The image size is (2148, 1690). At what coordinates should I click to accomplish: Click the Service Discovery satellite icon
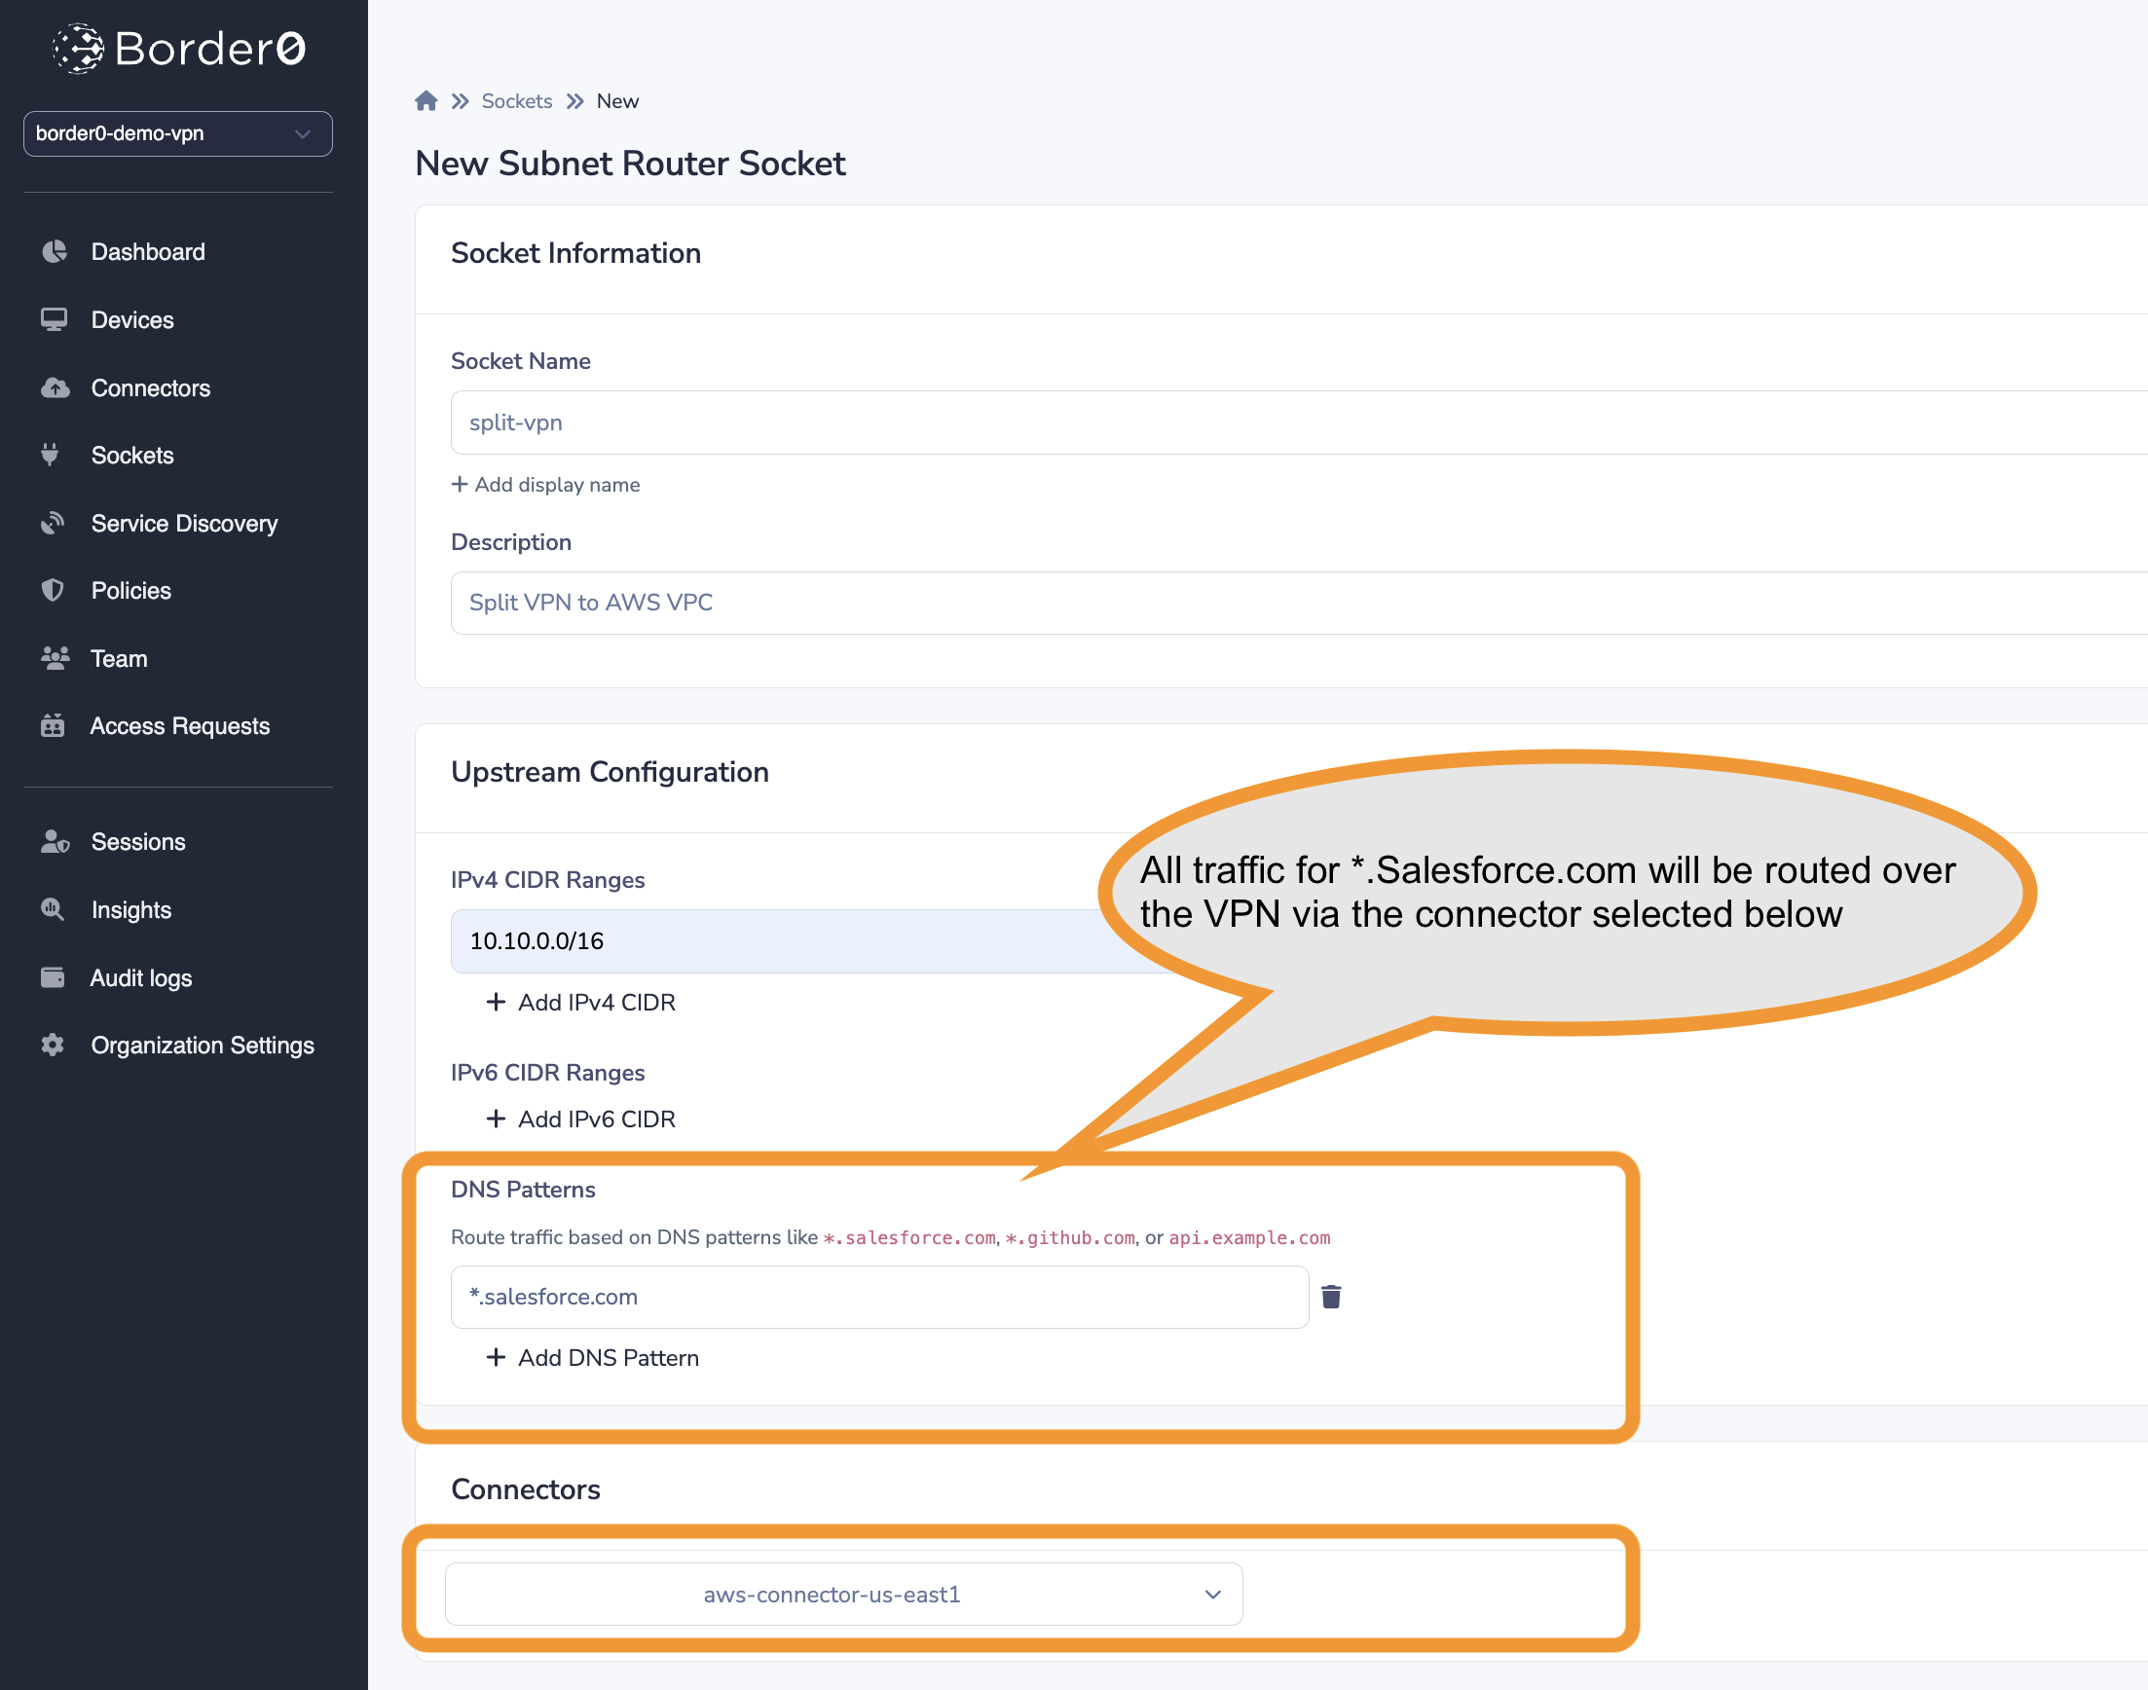tap(54, 523)
